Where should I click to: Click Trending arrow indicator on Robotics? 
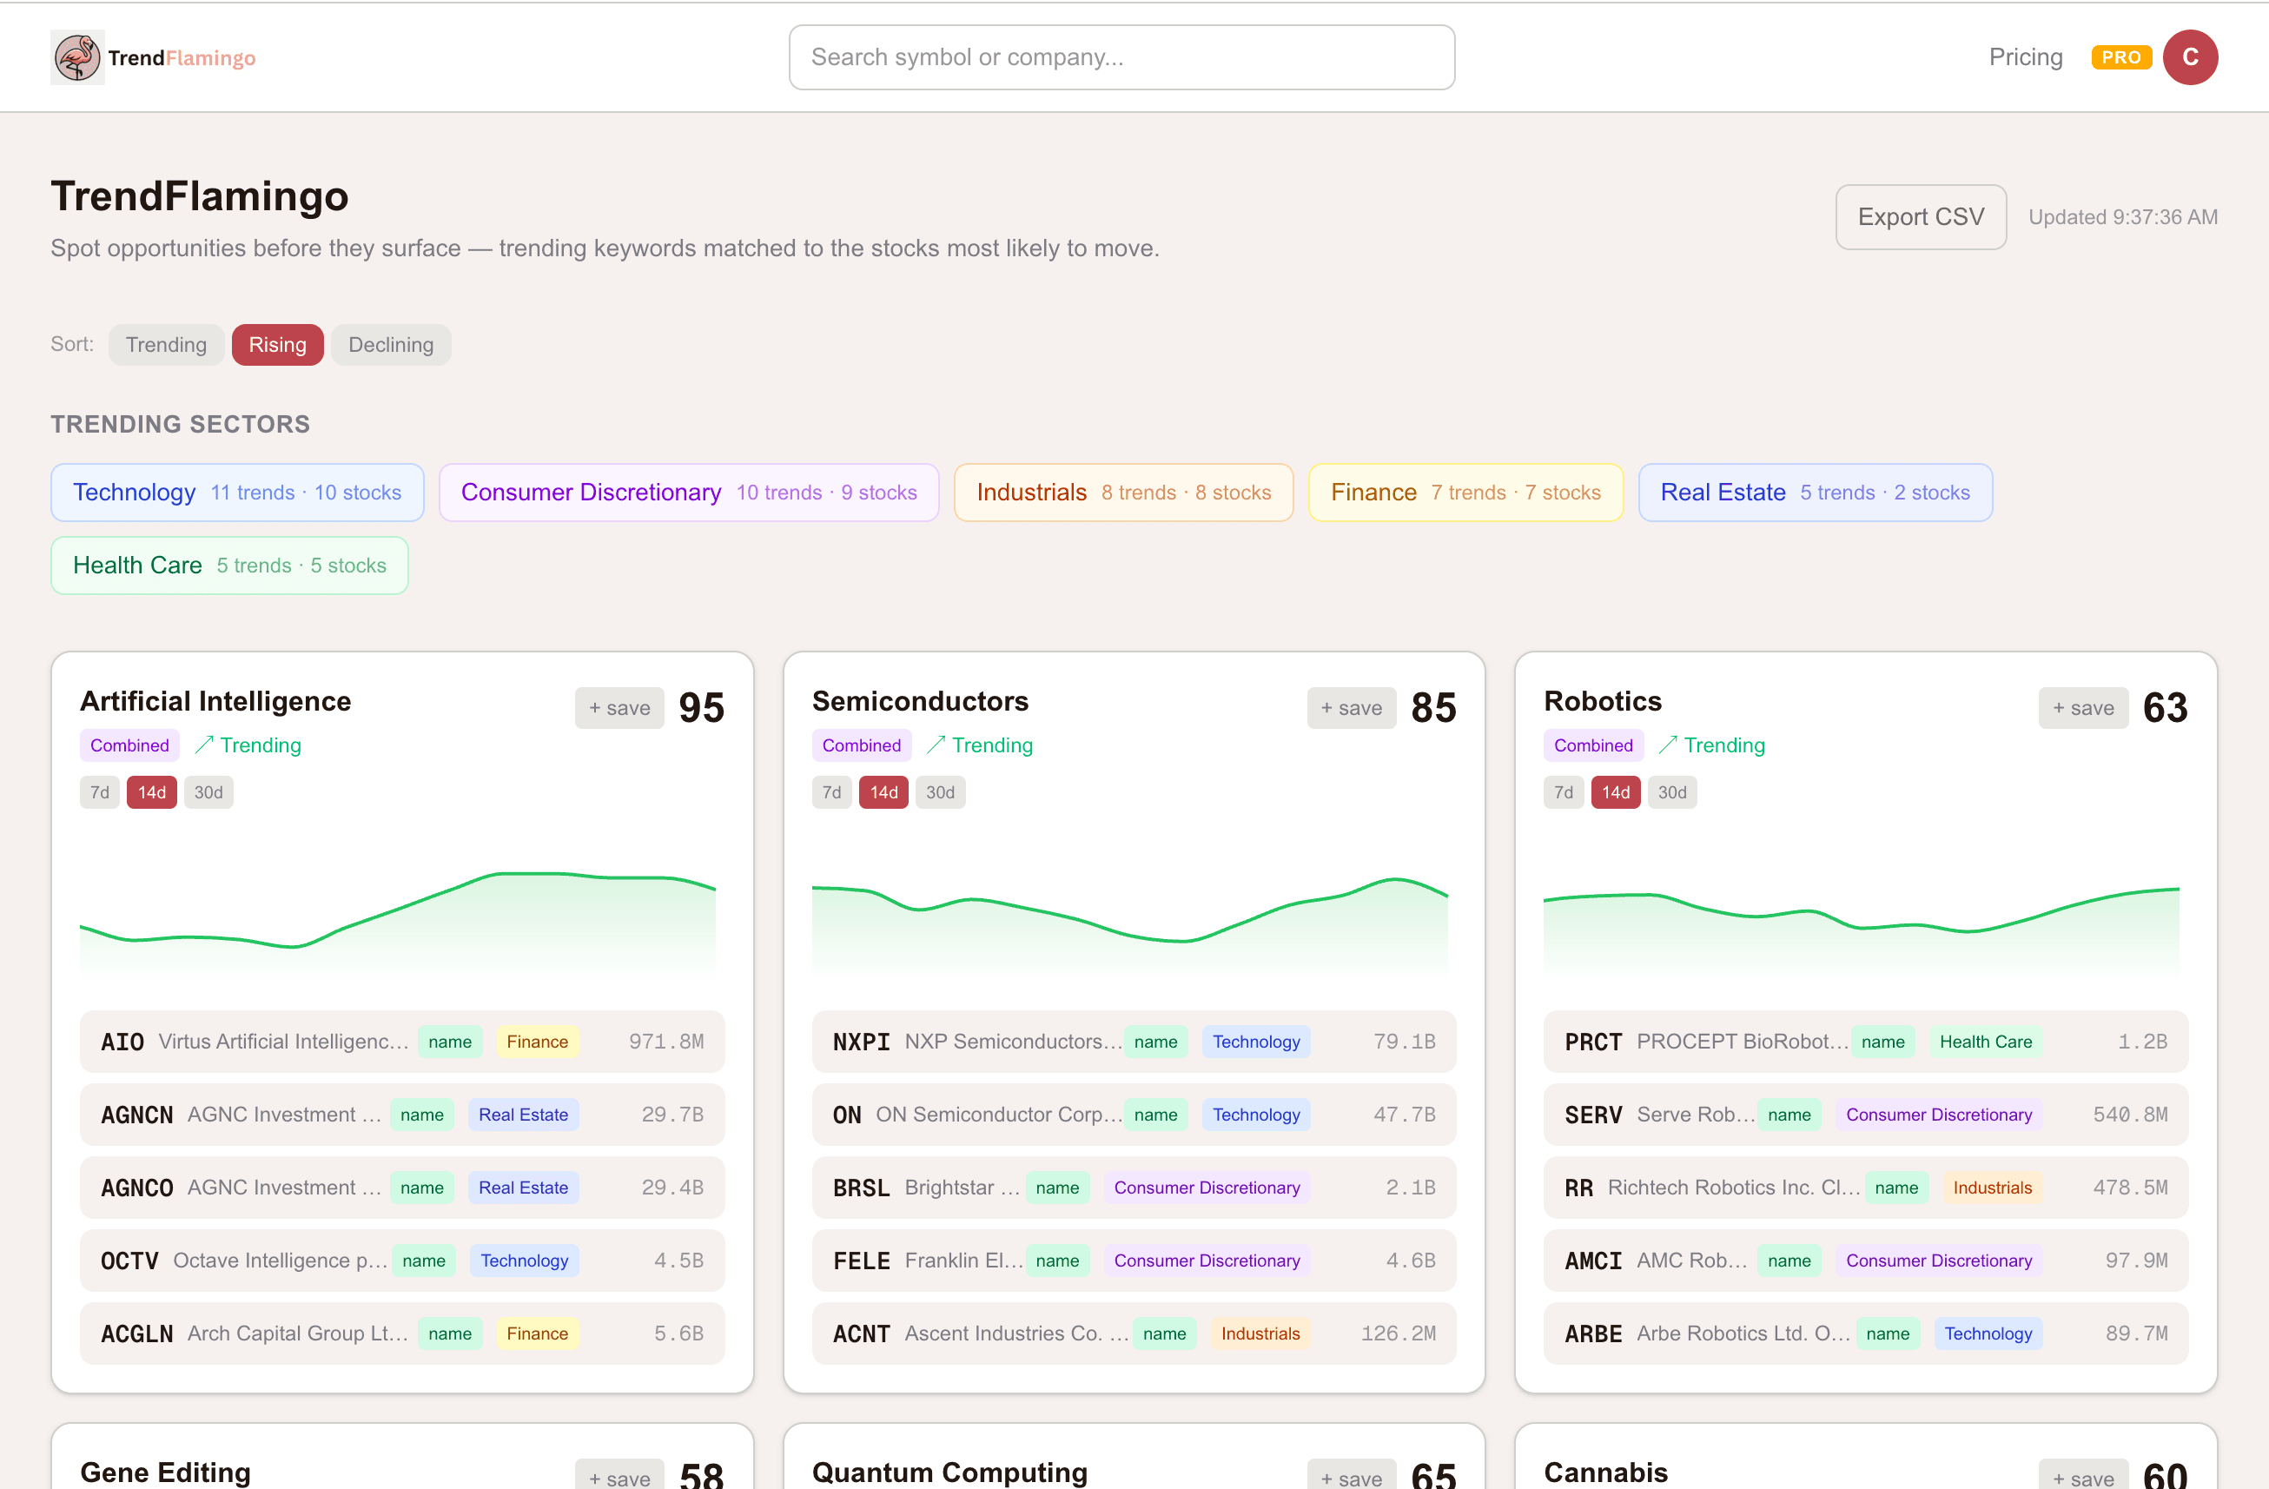(1711, 745)
